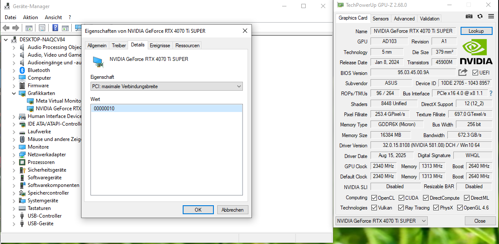
Task: Expand the USB-Controller tree node
Action: [14, 216]
